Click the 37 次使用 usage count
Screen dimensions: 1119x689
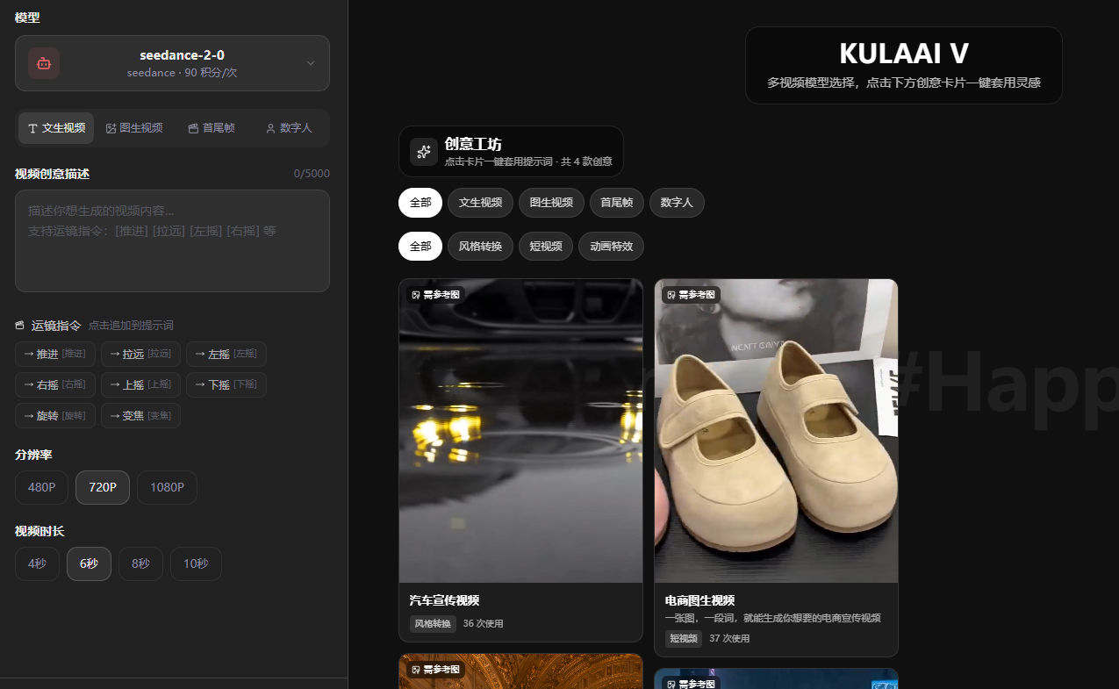tap(729, 639)
